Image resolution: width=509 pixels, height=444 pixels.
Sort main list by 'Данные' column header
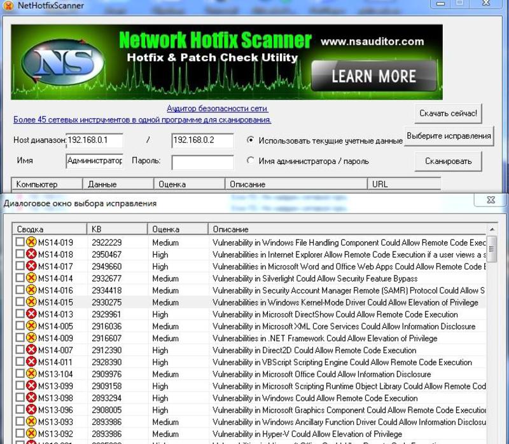[118, 184]
